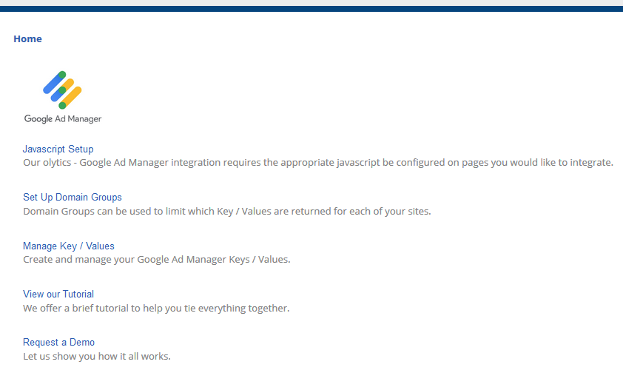Click the Domain Groups description sentence
623x370 pixels.
pos(226,211)
